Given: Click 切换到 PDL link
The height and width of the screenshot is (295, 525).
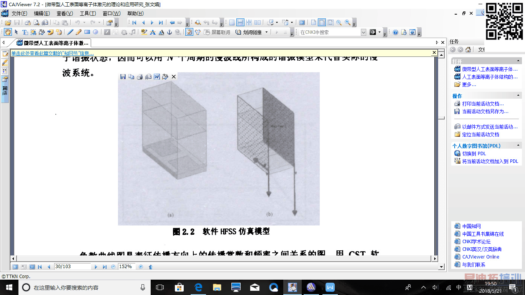Looking at the screenshot, I should point(474,153).
